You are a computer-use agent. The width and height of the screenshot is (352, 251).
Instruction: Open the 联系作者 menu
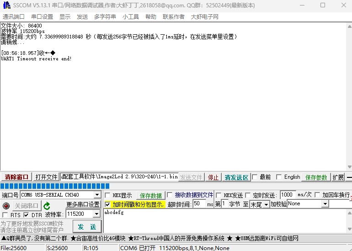174,17
